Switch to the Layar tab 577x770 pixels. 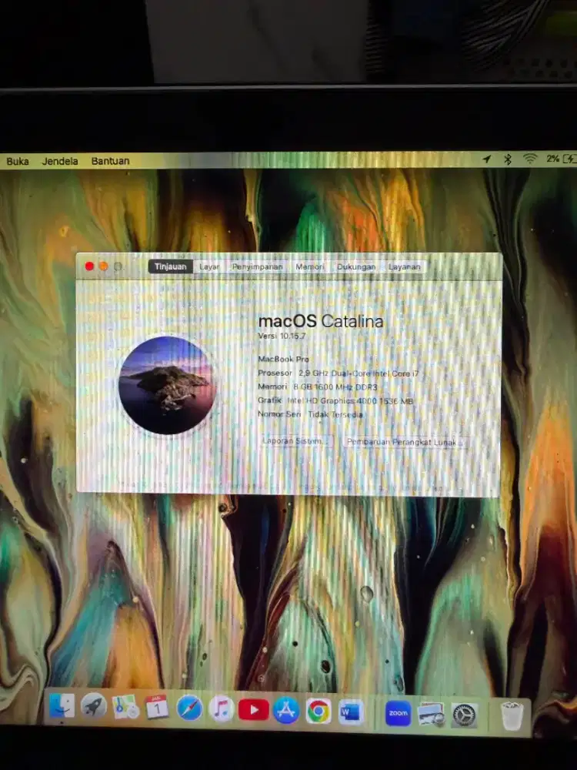click(209, 266)
